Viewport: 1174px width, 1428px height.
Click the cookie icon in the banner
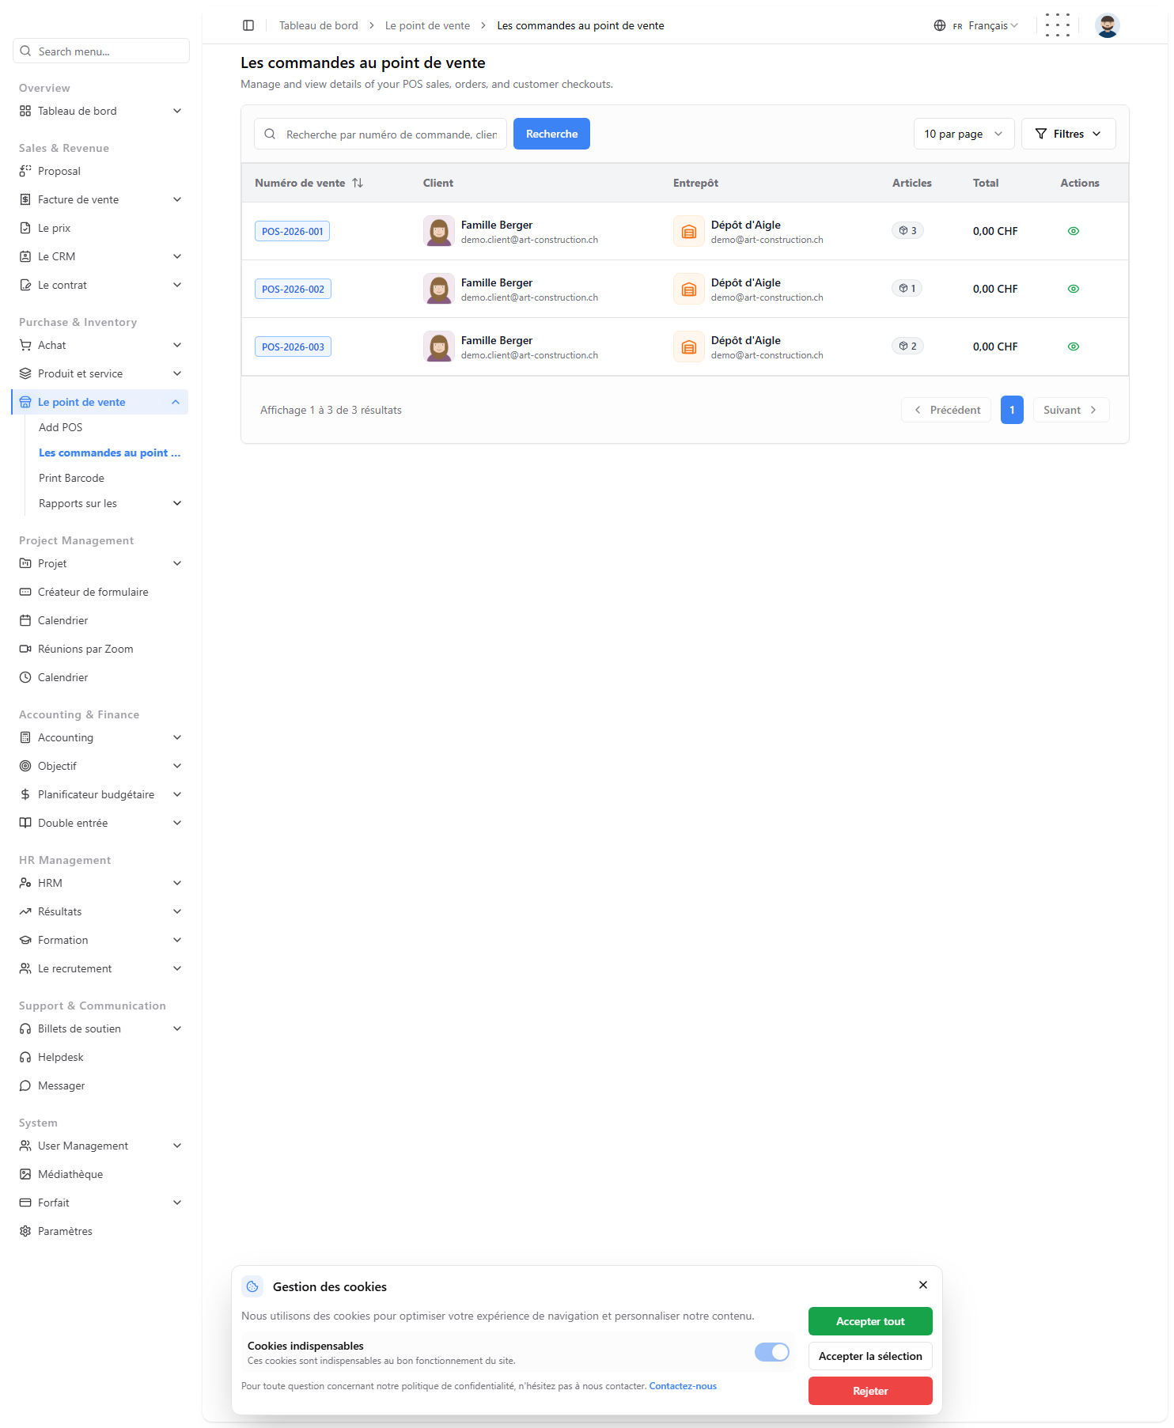coord(252,1286)
